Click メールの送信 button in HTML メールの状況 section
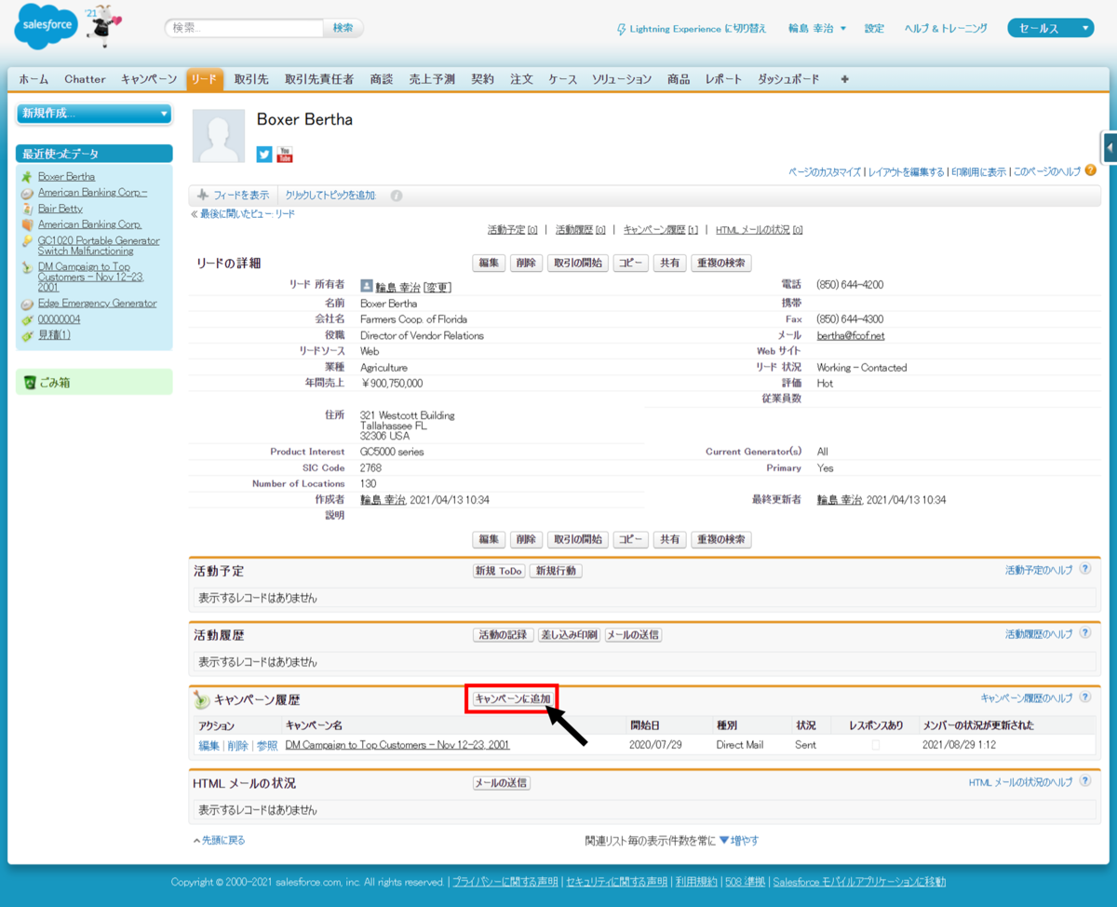 (x=502, y=783)
